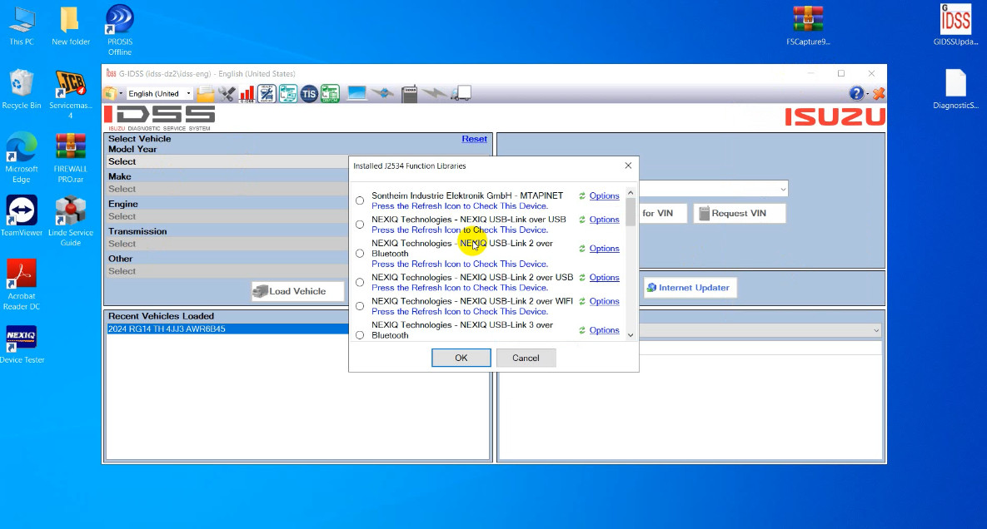Select NEXIQ USB-Link 3 over Bluetooth radio
The image size is (987, 529).
coord(360,335)
